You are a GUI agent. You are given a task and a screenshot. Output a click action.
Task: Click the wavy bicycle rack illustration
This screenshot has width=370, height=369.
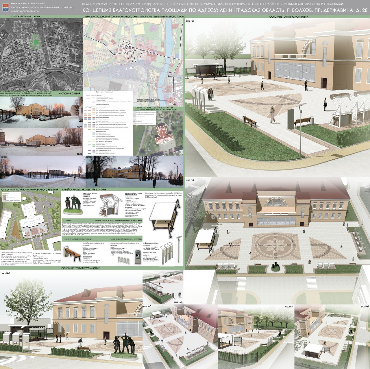point(123,261)
